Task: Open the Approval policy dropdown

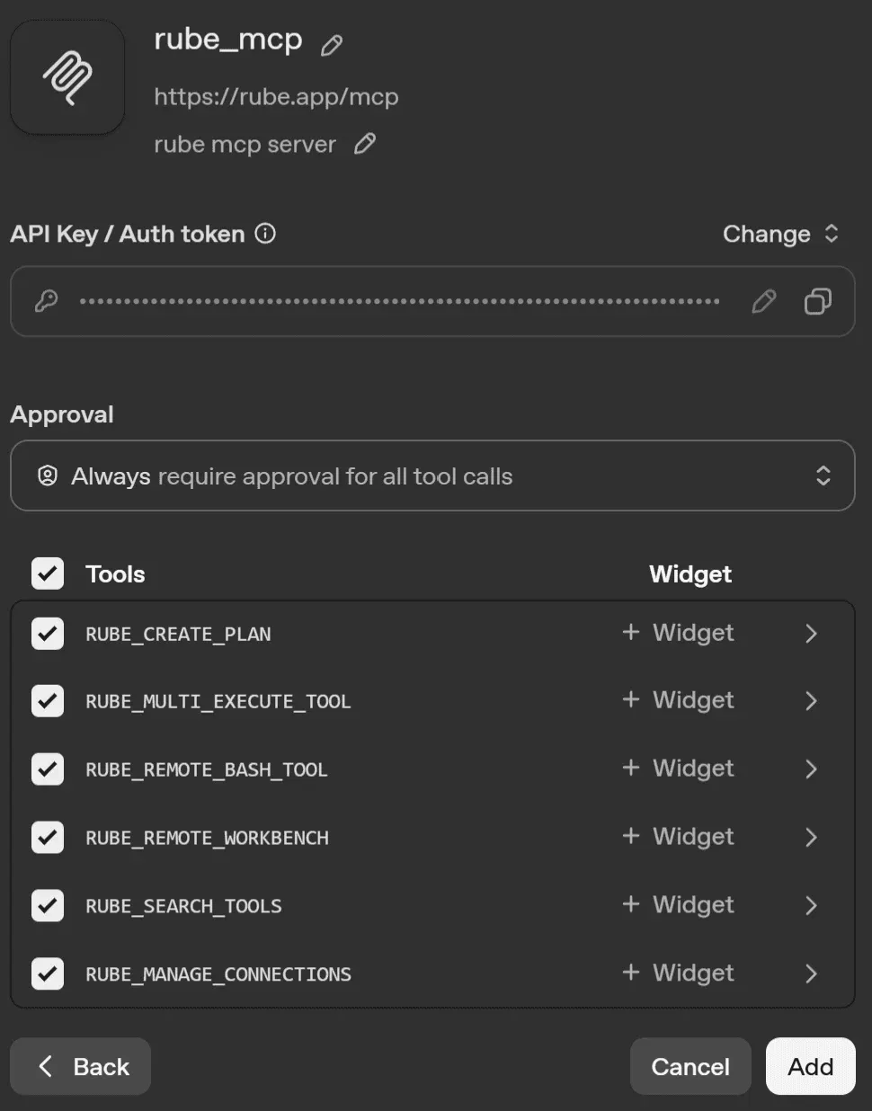Action: click(x=432, y=476)
